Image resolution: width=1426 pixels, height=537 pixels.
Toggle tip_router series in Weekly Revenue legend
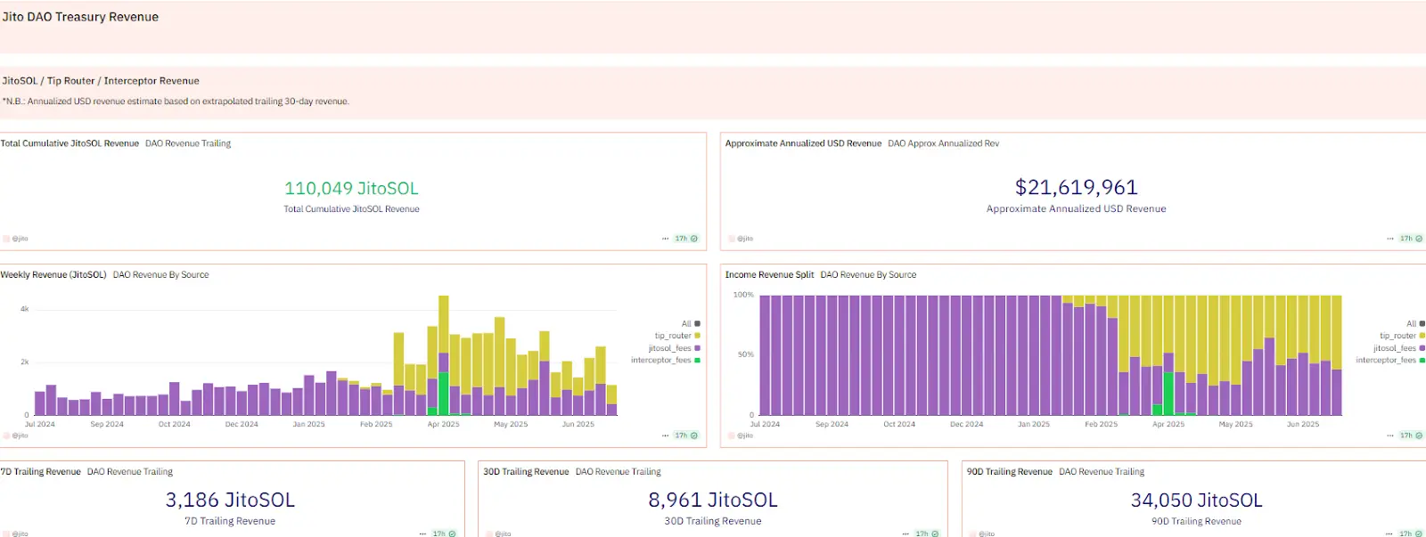[x=677, y=336]
